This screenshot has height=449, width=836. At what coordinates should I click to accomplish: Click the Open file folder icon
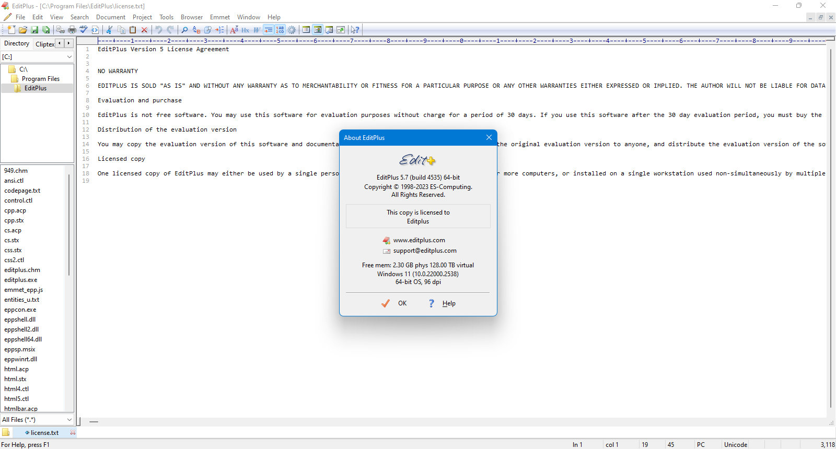click(23, 30)
